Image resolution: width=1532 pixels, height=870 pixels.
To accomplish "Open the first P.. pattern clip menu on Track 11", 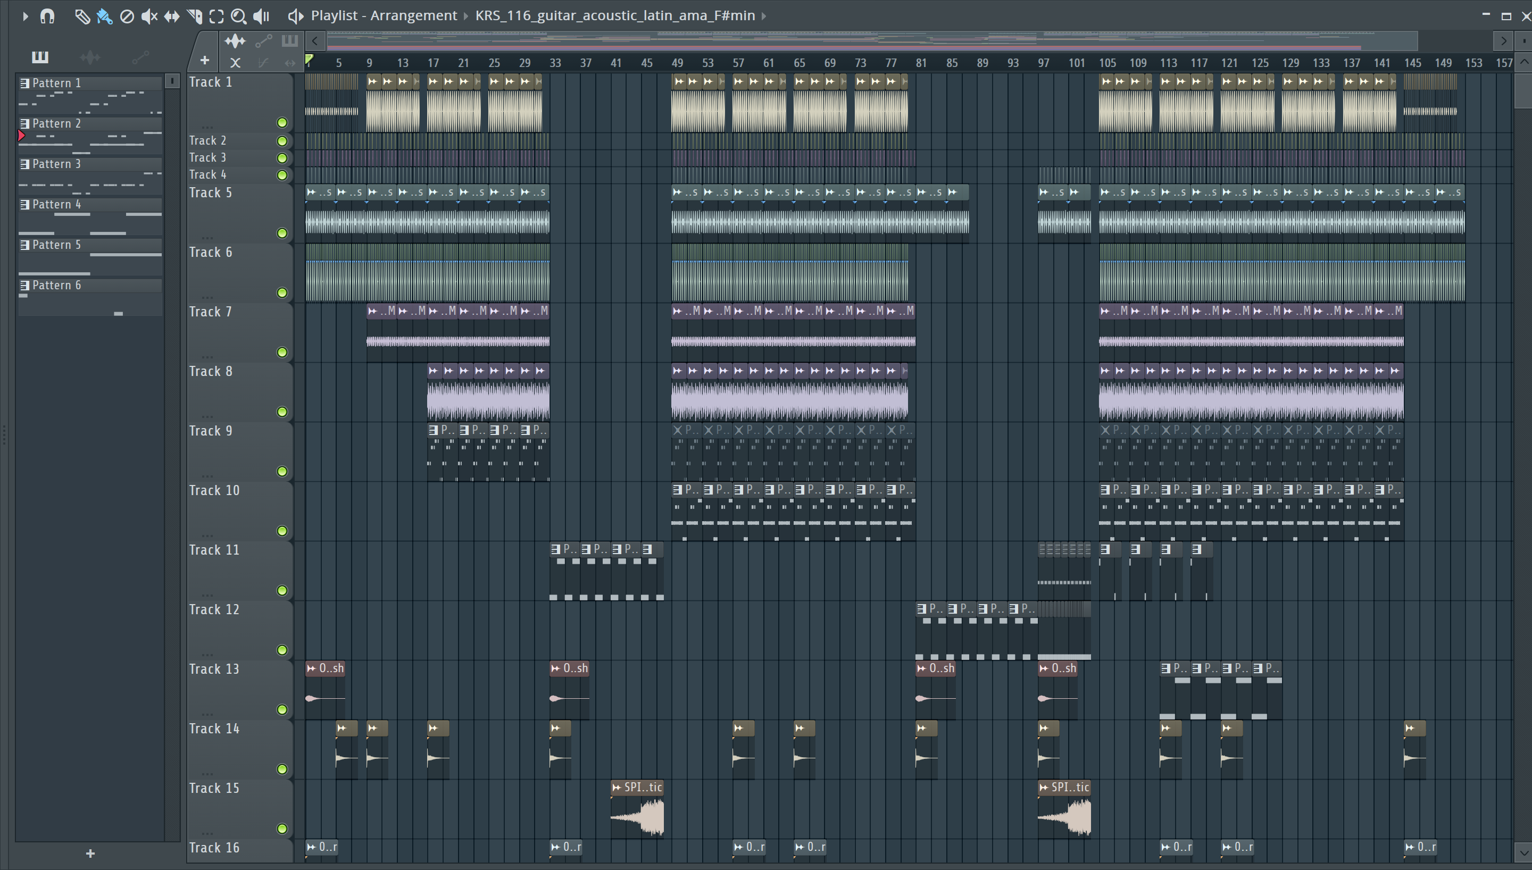I will (x=556, y=549).
